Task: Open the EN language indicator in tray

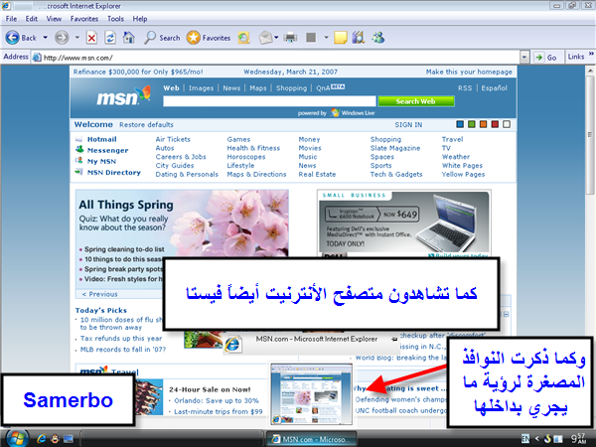Action: [x=524, y=439]
